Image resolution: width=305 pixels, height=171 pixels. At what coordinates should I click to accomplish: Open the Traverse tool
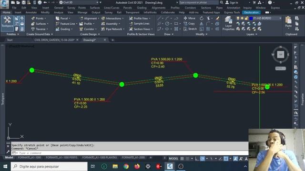pyautogui.click(x=39, y=29)
